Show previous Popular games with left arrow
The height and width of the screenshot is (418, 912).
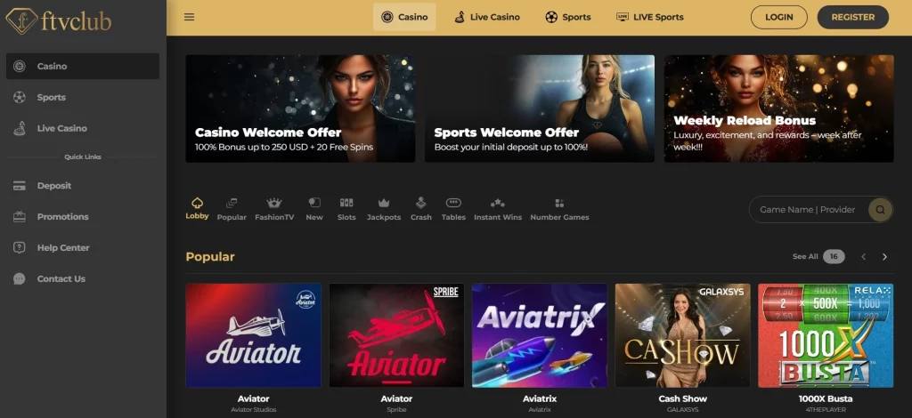[863, 257]
